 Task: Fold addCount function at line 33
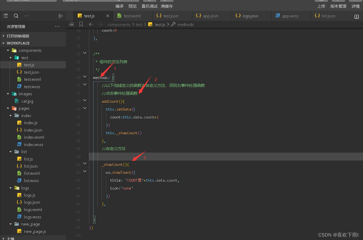(x=85, y=100)
